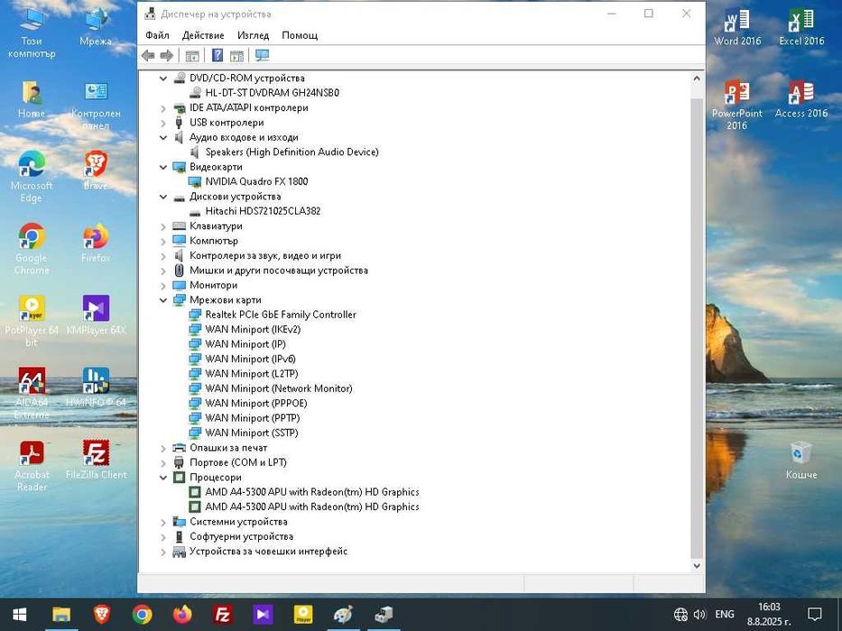Screen dimensions: 842x631
Task: Click the blue Help question-mark toolbar icon
Action: [x=217, y=55]
